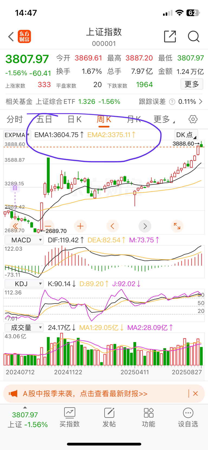This screenshot has height=450, width=208.
Task: Close the 财报季 banner
Action: [x=195, y=393]
